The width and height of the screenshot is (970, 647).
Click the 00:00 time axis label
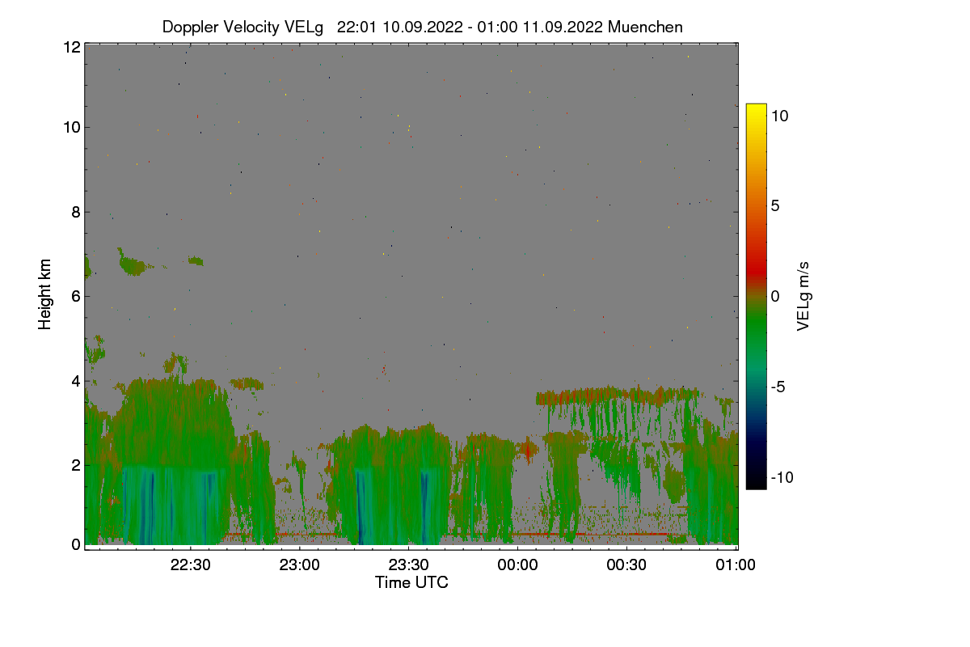(x=517, y=565)
